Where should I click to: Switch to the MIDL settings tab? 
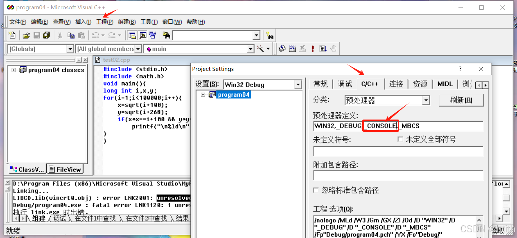point(445,84)
